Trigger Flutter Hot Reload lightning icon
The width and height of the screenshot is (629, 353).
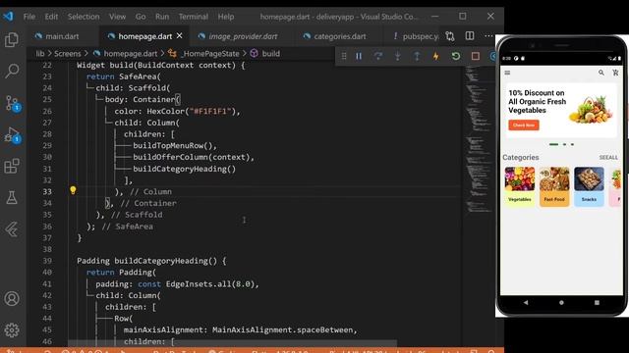(x=436, y=56)
